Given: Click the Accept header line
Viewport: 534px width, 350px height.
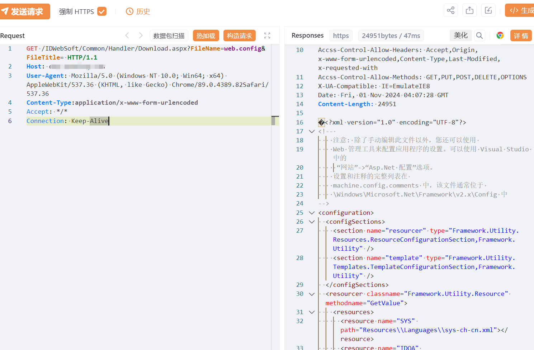Looking at the screenshot, I should coord(47,112).
